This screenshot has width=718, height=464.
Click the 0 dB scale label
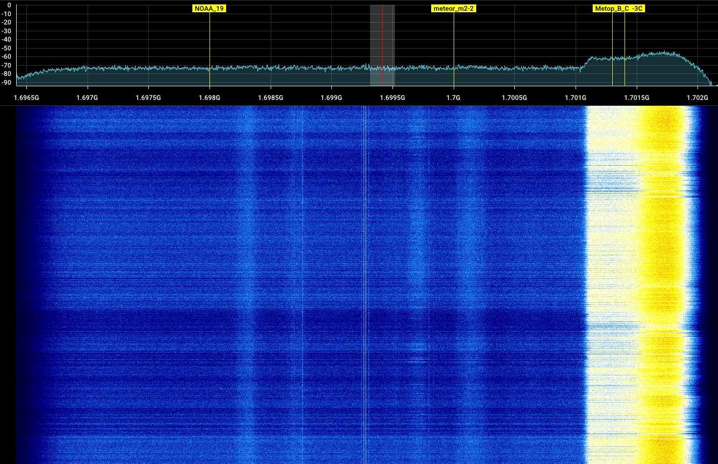[9, 5]
